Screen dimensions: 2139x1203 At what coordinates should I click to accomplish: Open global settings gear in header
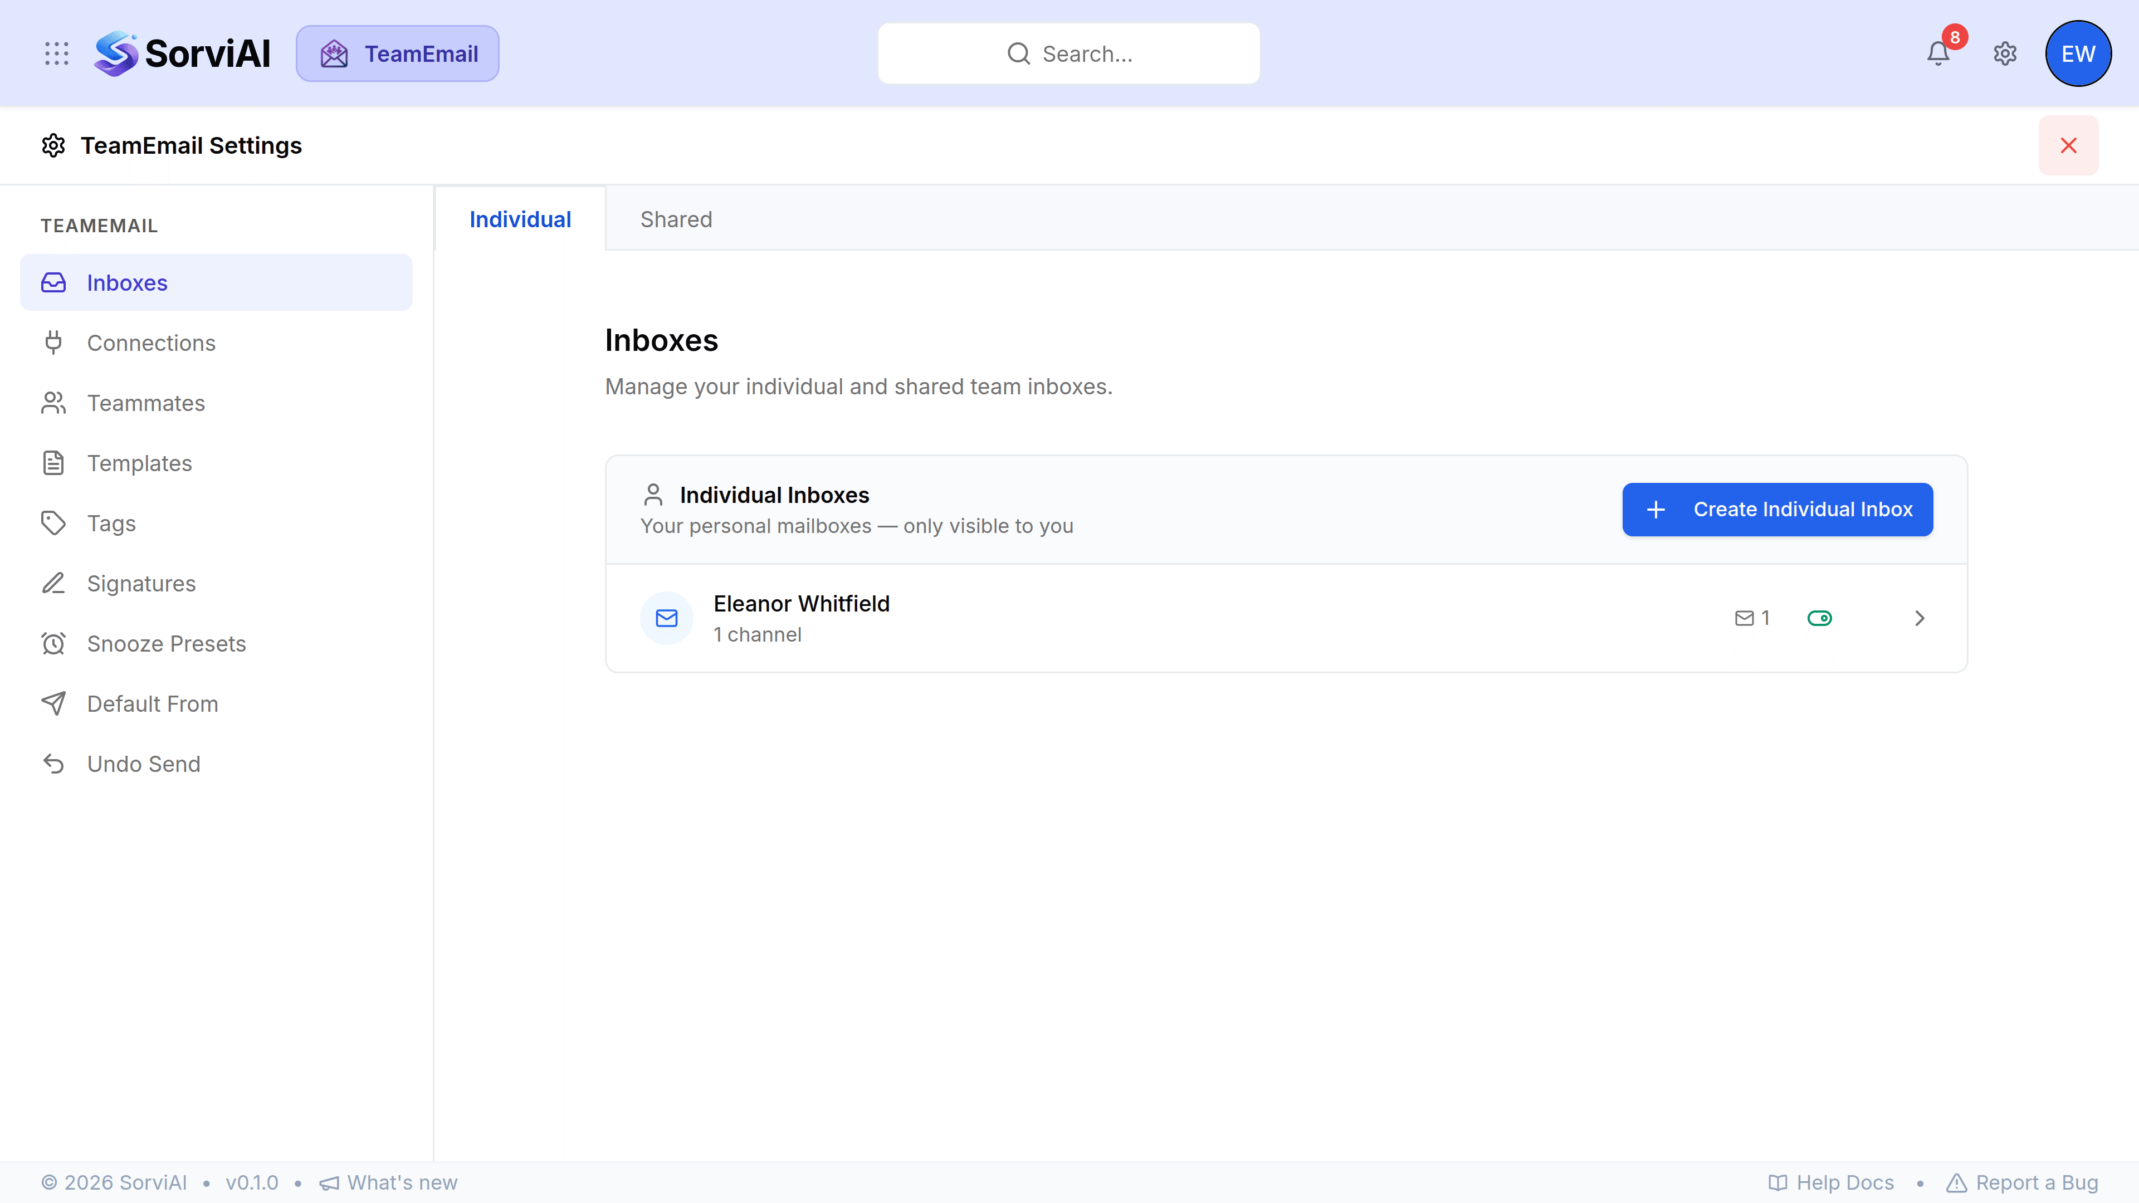2005,54
